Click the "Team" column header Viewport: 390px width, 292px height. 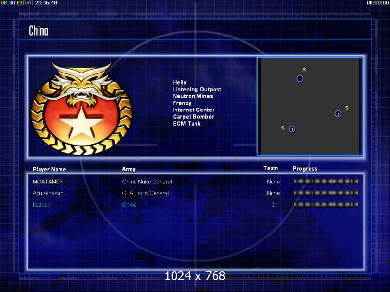click(x=271, y=168)
